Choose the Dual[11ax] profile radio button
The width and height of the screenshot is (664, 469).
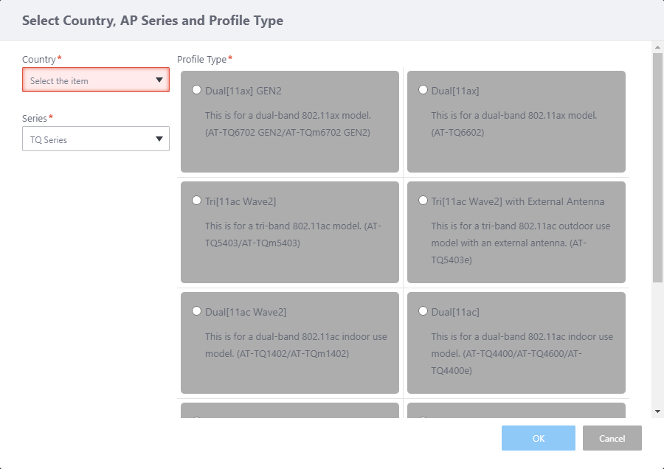[x=423, y=90]
